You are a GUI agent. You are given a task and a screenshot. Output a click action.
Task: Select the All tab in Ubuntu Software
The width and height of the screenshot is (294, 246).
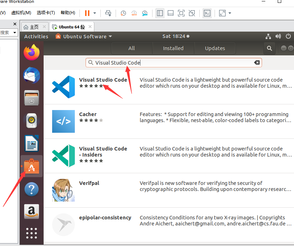132,48
